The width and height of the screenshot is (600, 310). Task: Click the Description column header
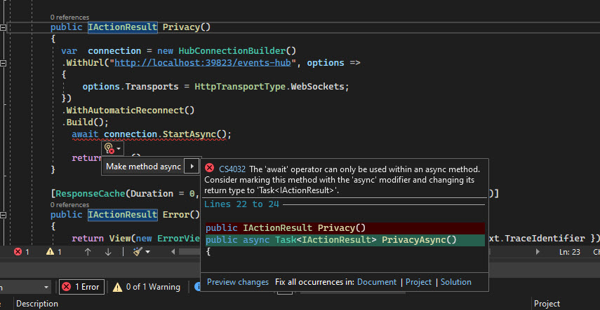pyautogui.click(x=37, y=304)
